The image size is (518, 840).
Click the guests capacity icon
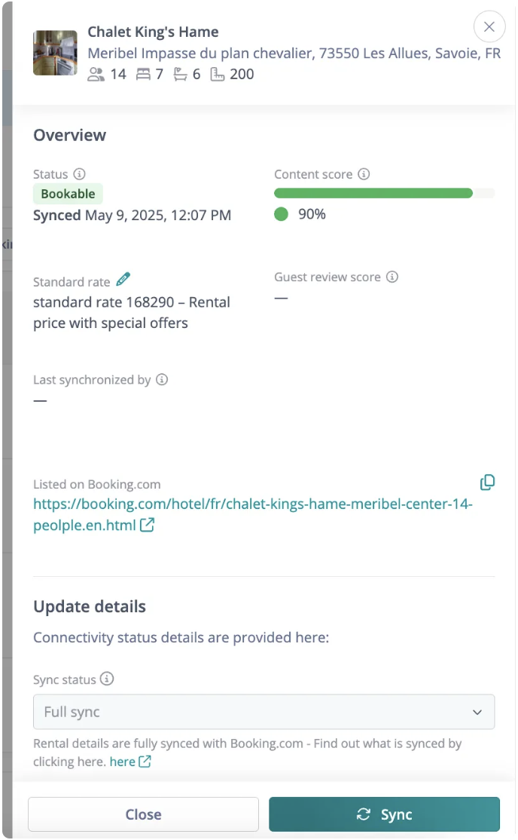click(x=96, y=74)
